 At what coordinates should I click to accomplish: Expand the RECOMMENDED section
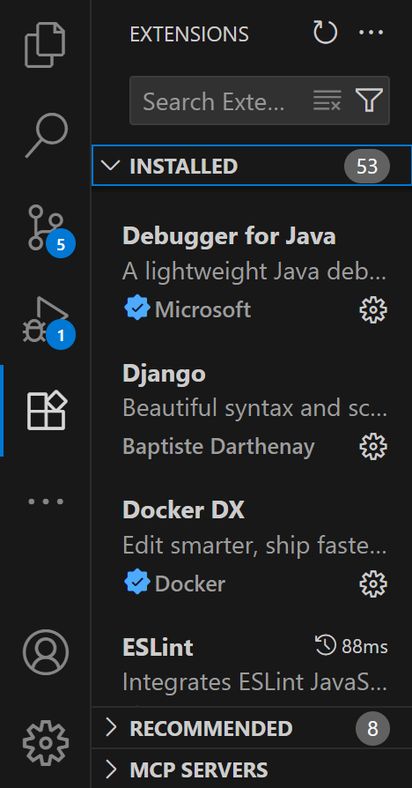252,728
